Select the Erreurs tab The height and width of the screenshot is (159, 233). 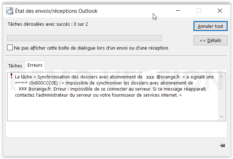tap(35, 65)
